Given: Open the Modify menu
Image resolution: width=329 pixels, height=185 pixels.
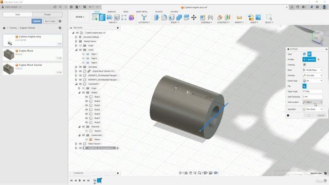Looking at the screenshot, I should pos(175,23).
